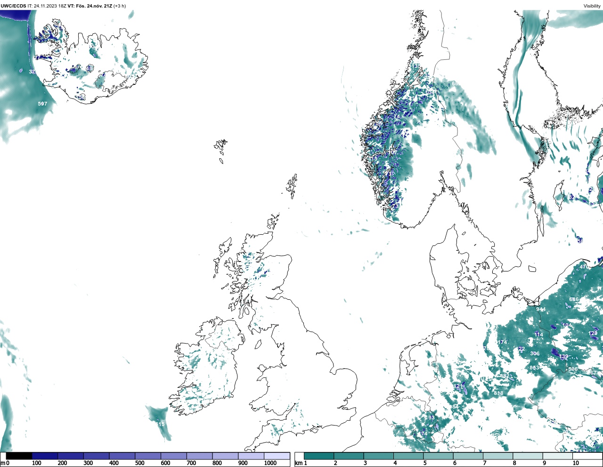Click the '1000' label on metre scale

[270, 463]
